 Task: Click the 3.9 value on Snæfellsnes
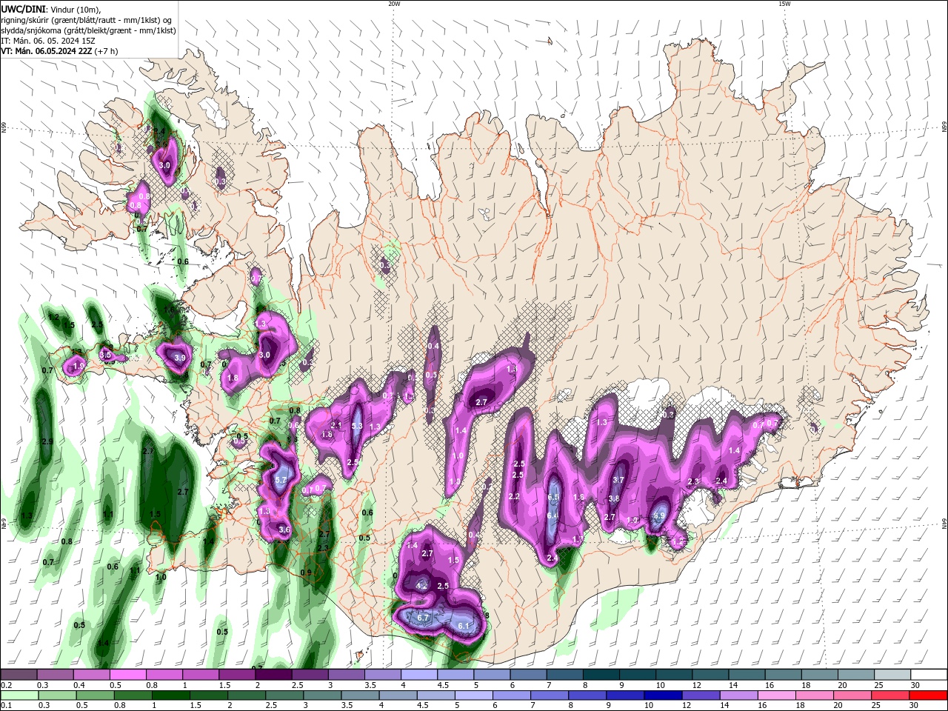click(179, 358)
